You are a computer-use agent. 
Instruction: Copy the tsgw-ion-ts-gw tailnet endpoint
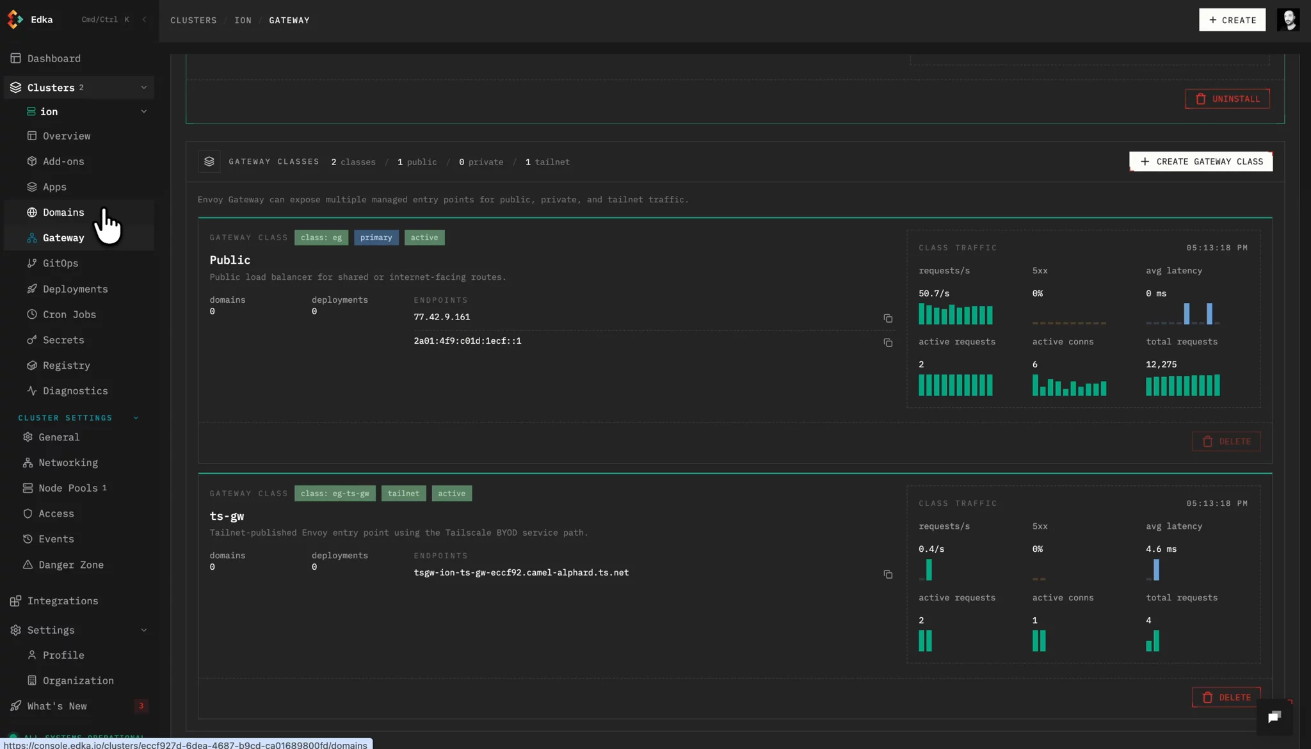[x=888, y=575]
